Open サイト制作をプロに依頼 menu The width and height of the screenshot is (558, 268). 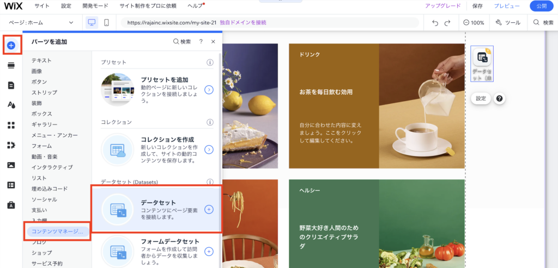click(148, 6)
